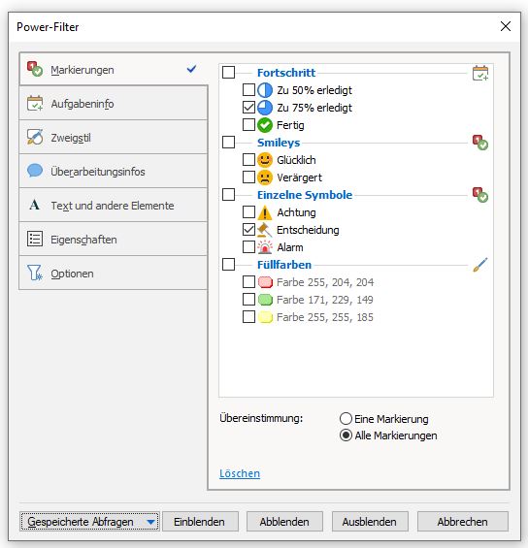Image resolution: width=528 pixels, height=548 pixels.
Task: Select the red Farbe 255, 204, 204 swatch
Action: [265, 282]
